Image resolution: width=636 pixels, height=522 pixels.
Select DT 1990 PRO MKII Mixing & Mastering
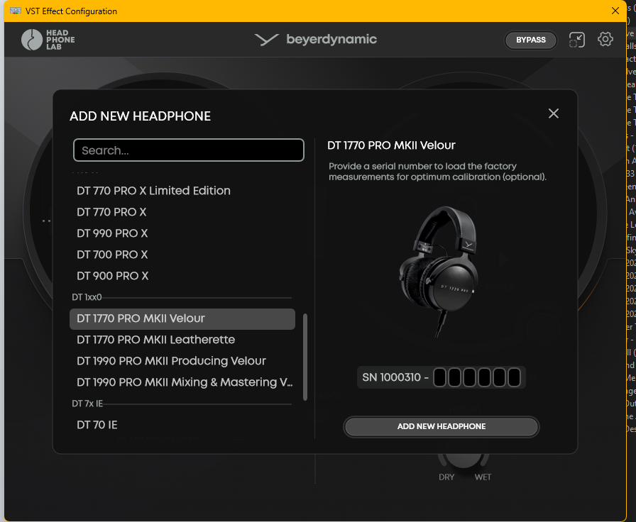[x=185, y=382]
